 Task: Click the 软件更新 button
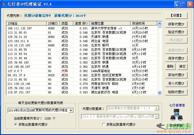point(176,126)
